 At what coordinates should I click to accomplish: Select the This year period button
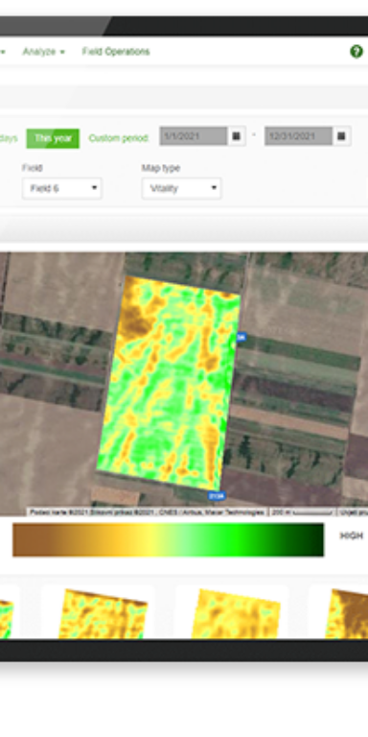pos(53,138)
